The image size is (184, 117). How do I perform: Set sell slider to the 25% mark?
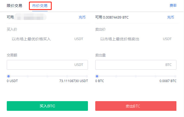(116, 76)
